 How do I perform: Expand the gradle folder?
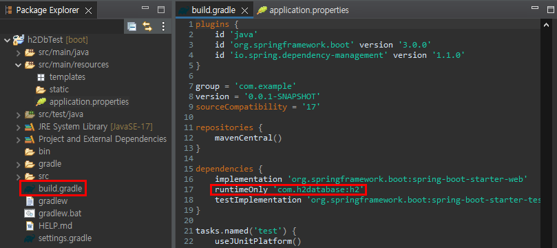(19, 165)
